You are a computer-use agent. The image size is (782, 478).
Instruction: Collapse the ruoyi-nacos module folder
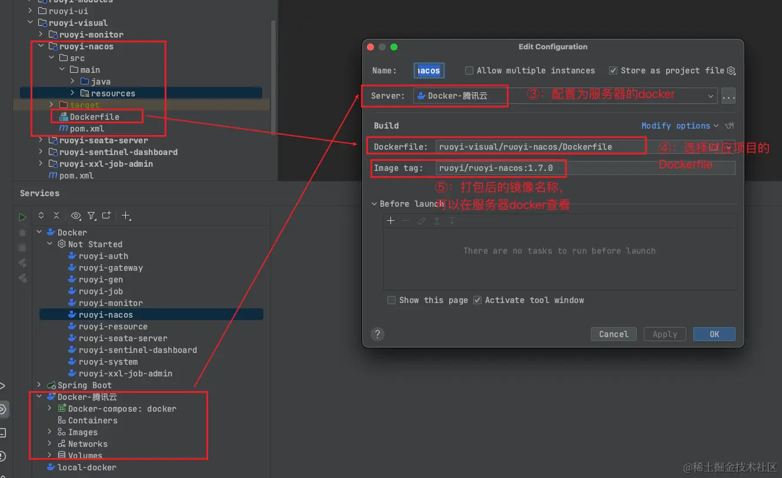(41, 46)
